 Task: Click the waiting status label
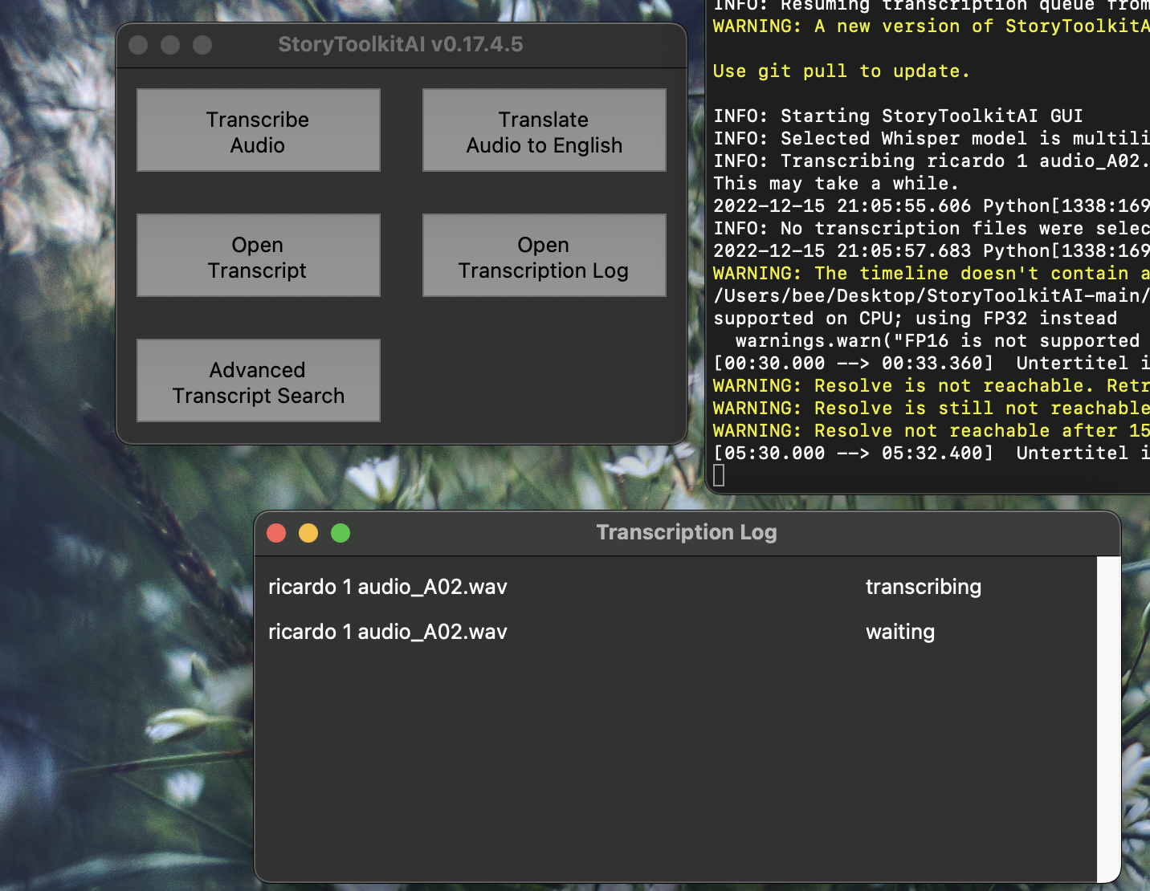pos(900,632)
